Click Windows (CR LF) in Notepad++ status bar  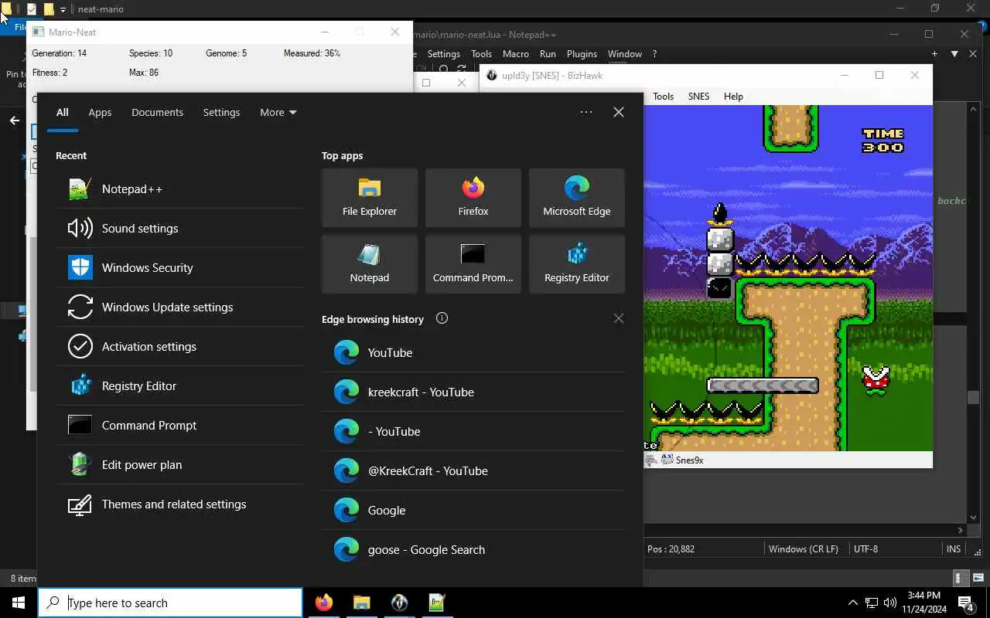[x=803, y=549]
